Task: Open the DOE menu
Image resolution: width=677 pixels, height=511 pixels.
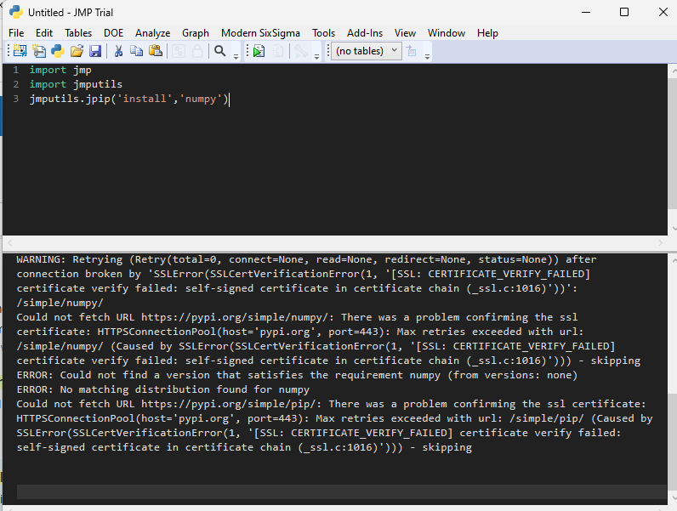Action: (x=114, y=33)
